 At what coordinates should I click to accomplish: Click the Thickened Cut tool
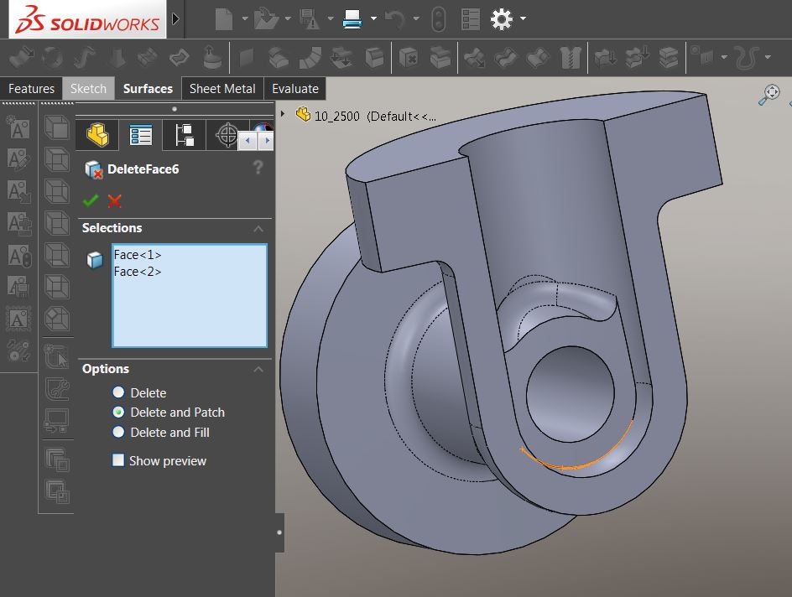tap(637, 58)
